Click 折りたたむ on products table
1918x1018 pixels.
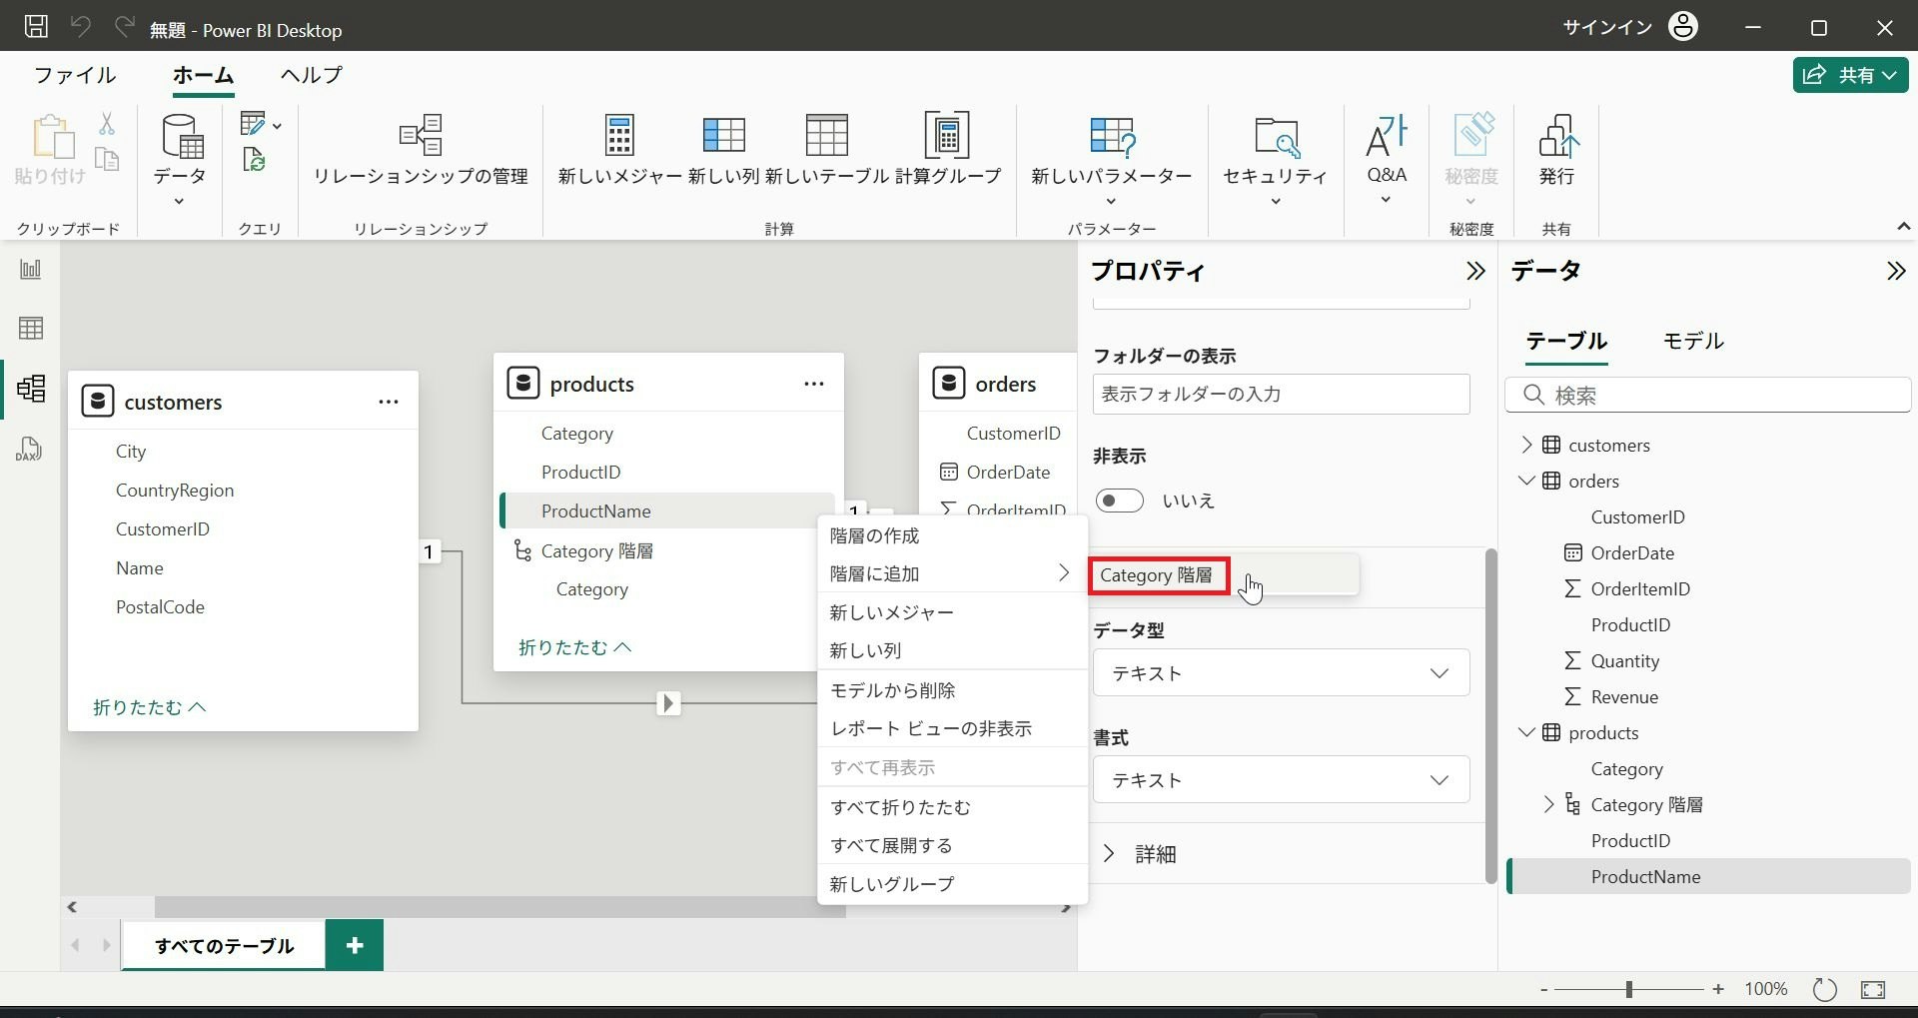(x=574, y=647)
